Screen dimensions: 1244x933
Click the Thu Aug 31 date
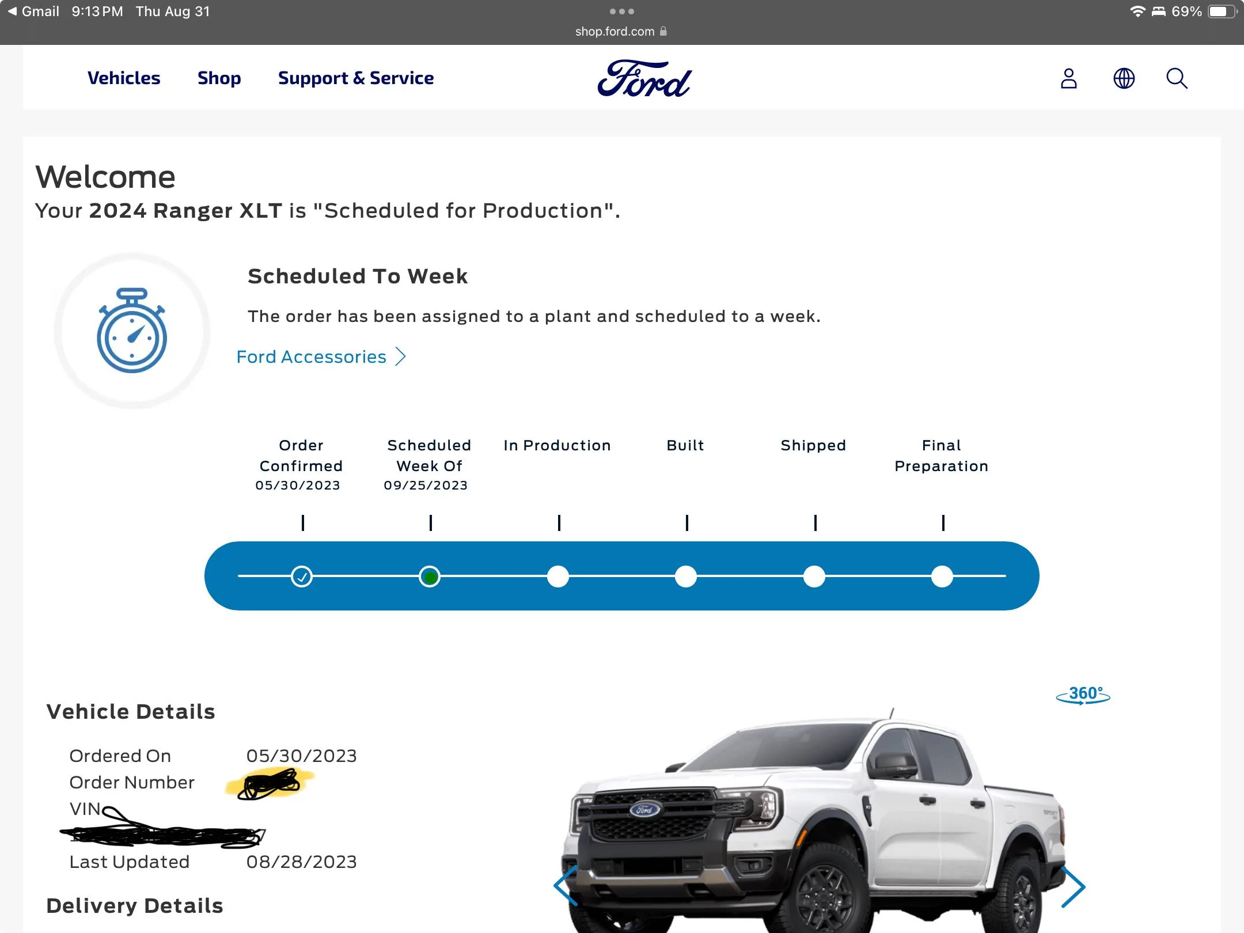(173, 12)
